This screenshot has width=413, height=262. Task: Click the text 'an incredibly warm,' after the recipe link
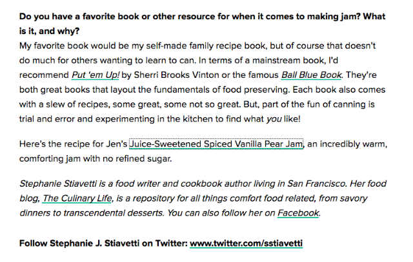point(347,144)
